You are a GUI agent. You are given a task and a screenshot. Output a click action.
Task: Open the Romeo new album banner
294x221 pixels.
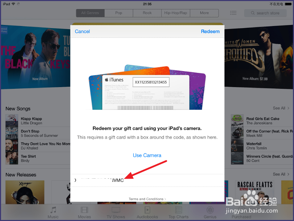click(259, 57)
